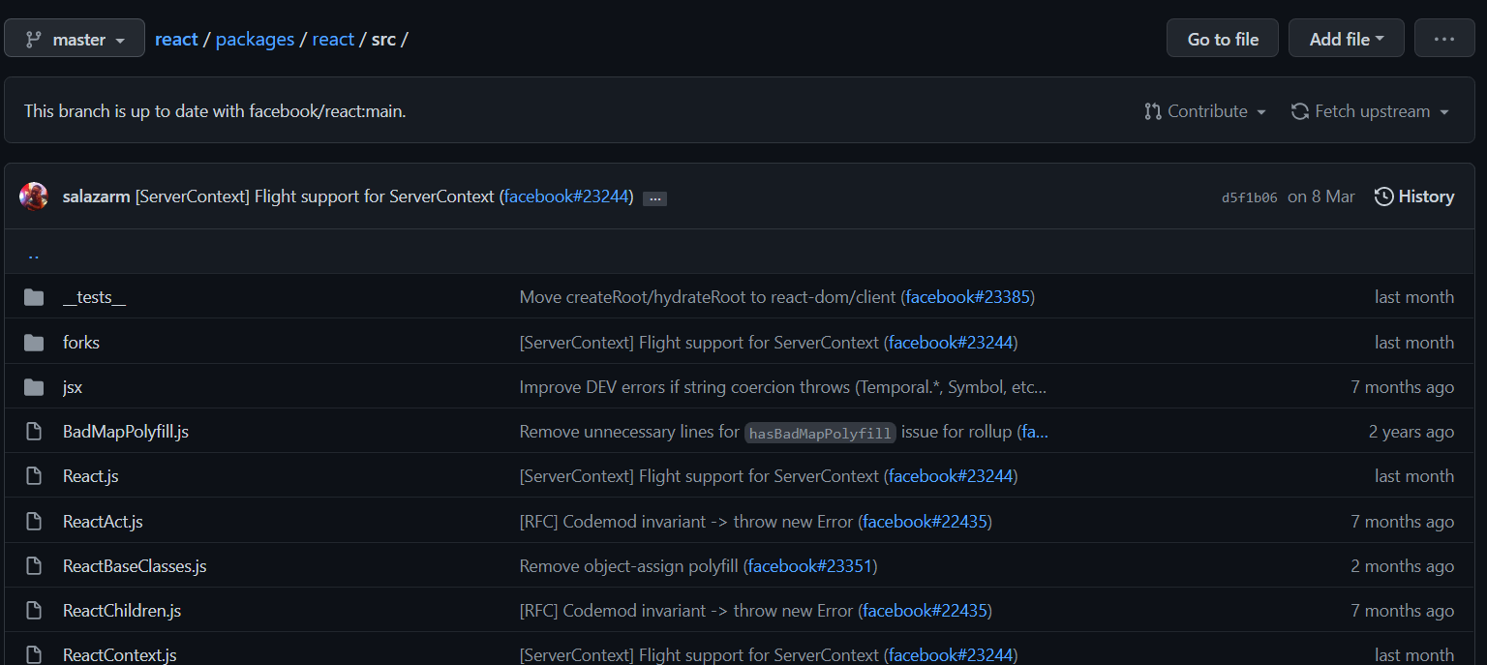Screen dimensions: 1487x665
Task: Click the ReactContext.js file icon
Action: (x=34, y=655)
